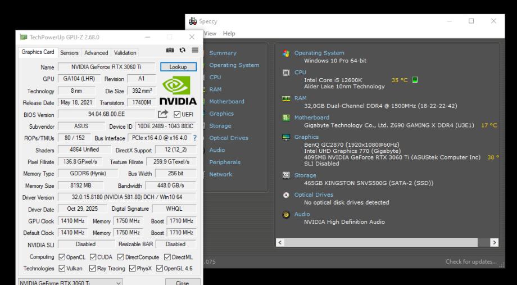This screenshot has width=517, height=285.
Task: Click Check for updates in Speccy
Action: (x=471, y=261)
